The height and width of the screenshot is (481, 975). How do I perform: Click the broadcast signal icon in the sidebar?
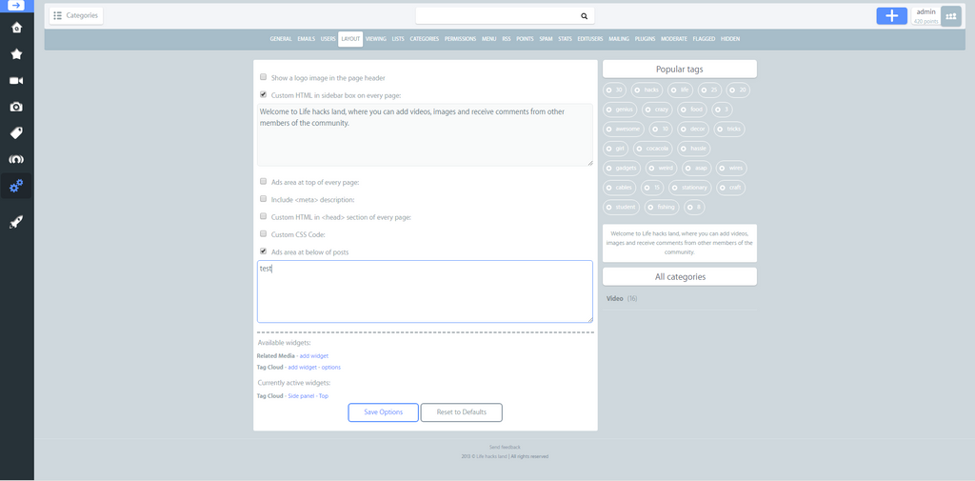click(16, 159)
